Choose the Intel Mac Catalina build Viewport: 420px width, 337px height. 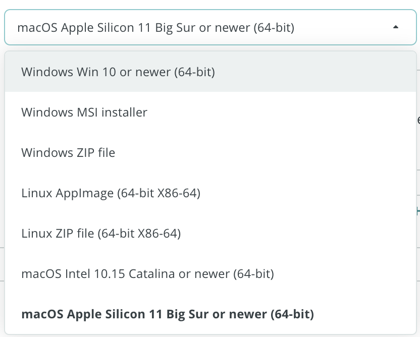tap(147, 274)
